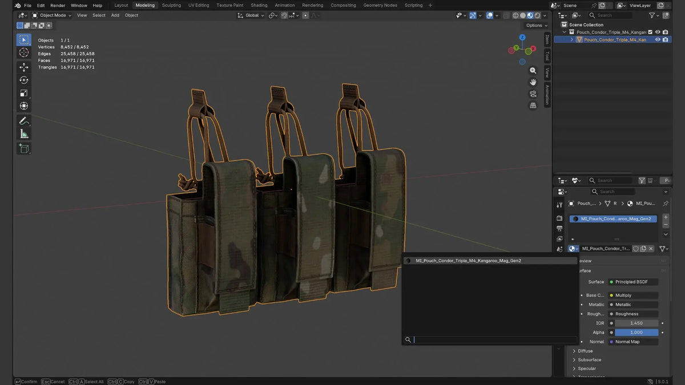Unlink the material with the X icon
The image size is (685, 385).
pyautogui.click(x=651, y=249)
